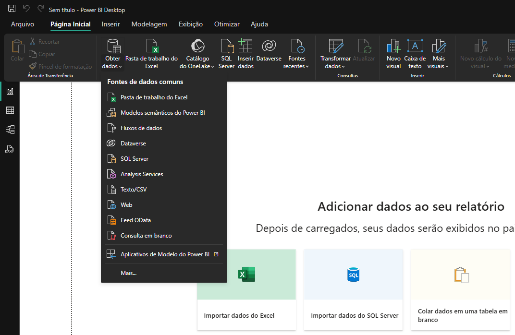Click Inserir dados table icon

[x=245, y=46]
